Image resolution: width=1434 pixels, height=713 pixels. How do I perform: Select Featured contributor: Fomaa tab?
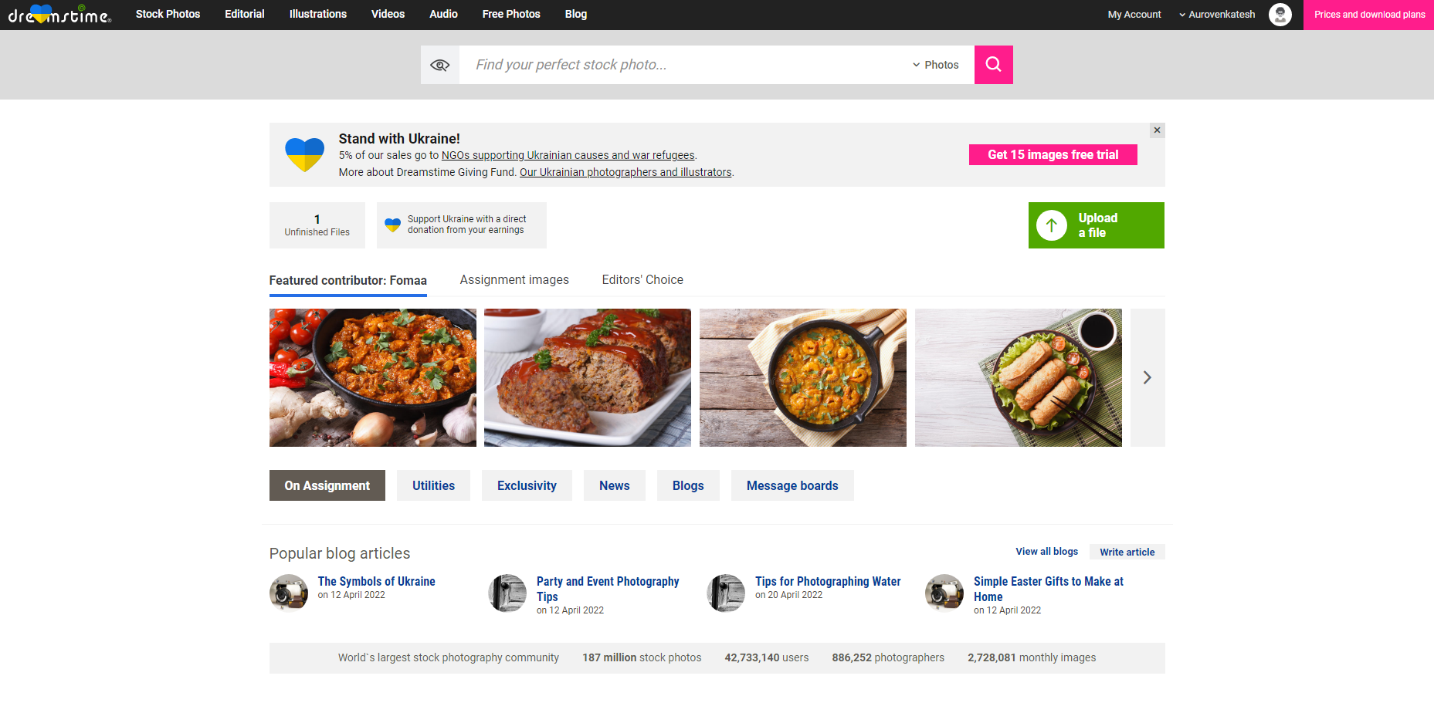tap(347, 280)
